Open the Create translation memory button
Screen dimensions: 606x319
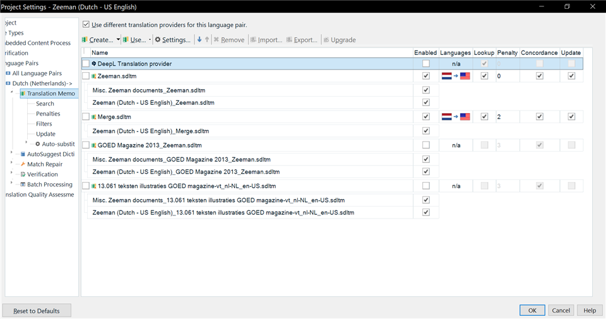pos(98,40)
